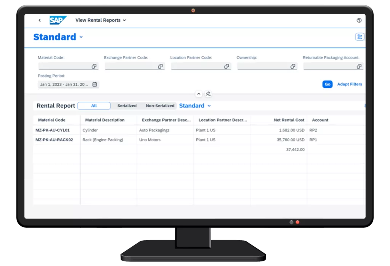Pin the filter header bar
Image resolution: width=390 pixels, height=266 pixels.
(x=208, y=94)
